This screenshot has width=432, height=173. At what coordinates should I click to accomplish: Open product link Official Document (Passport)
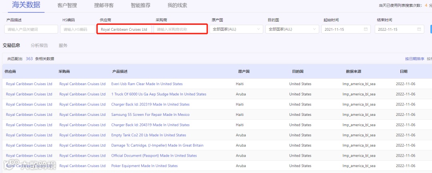click(x=154, y=155)
